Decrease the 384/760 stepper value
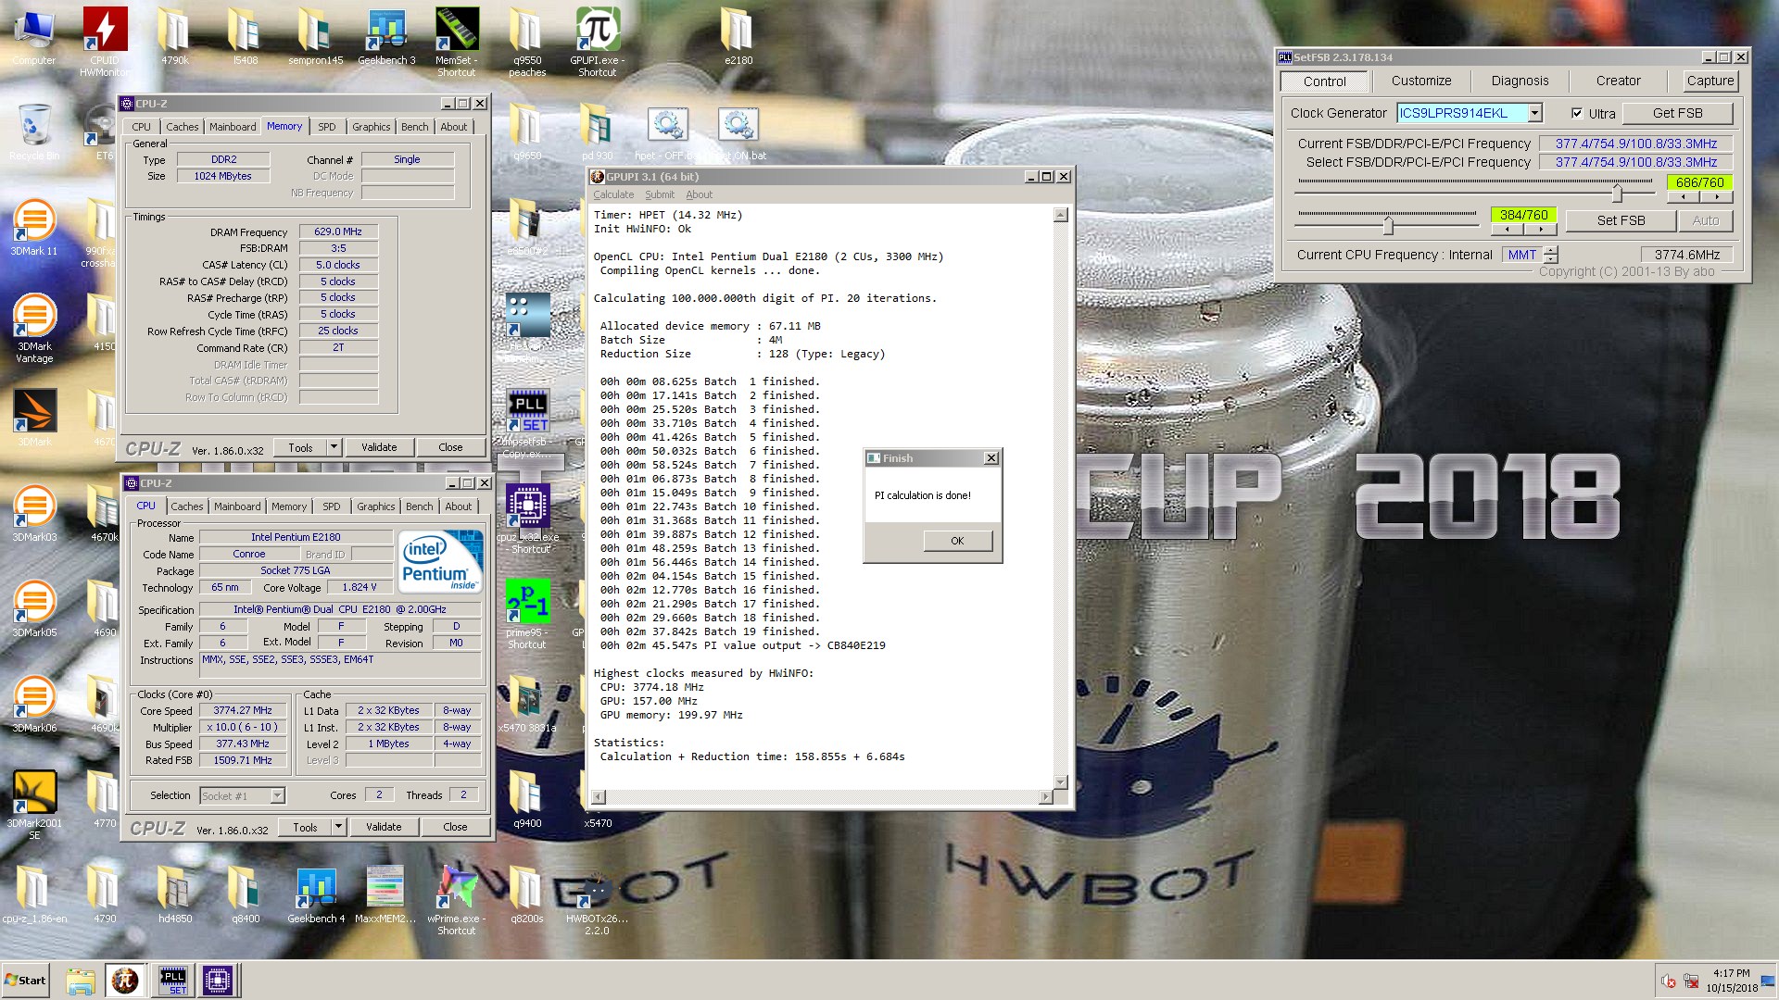 (x=1508, y=229)
